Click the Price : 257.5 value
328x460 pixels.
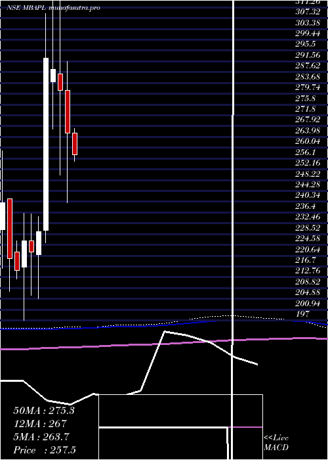coord(45,450)
